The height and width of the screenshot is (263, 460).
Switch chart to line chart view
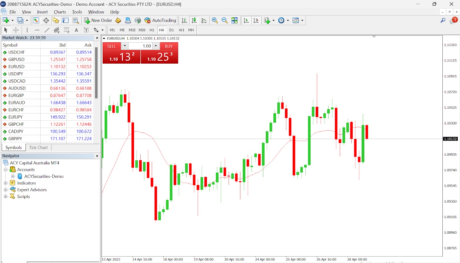point(204,20)
